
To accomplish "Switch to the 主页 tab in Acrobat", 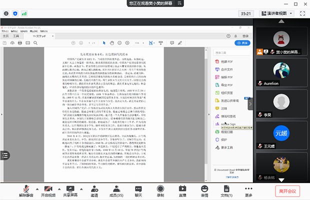I will click(x=5, y=36).
